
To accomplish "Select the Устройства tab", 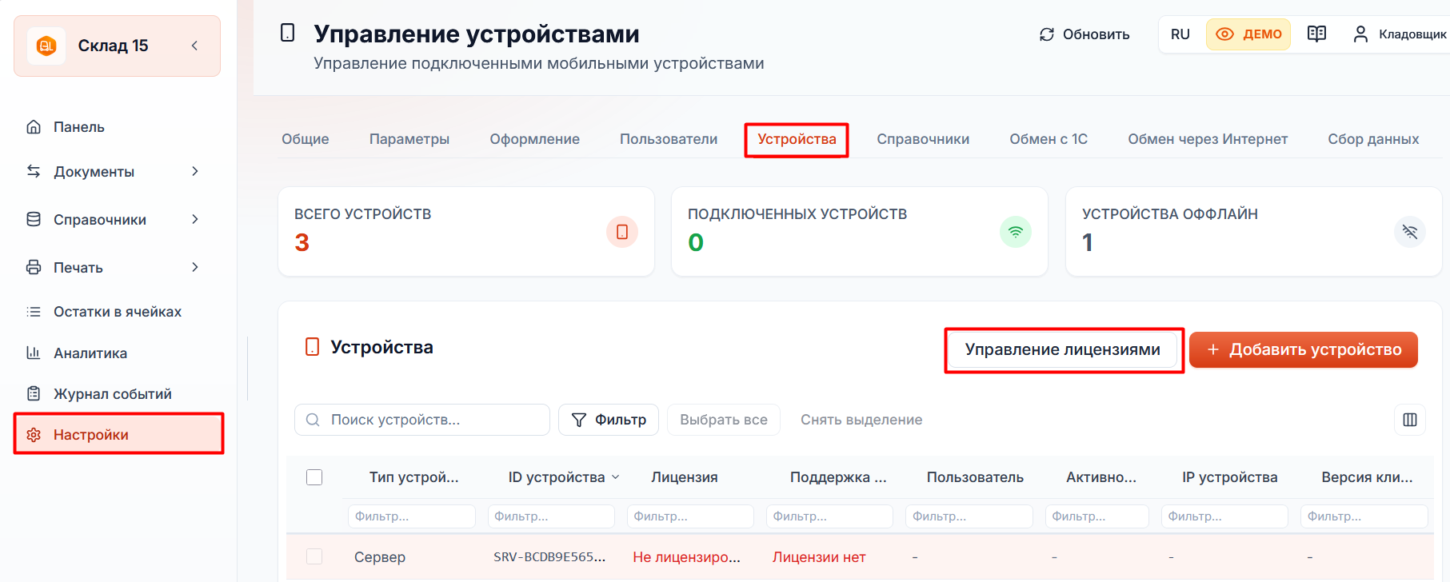I will (x=797, y=140).
